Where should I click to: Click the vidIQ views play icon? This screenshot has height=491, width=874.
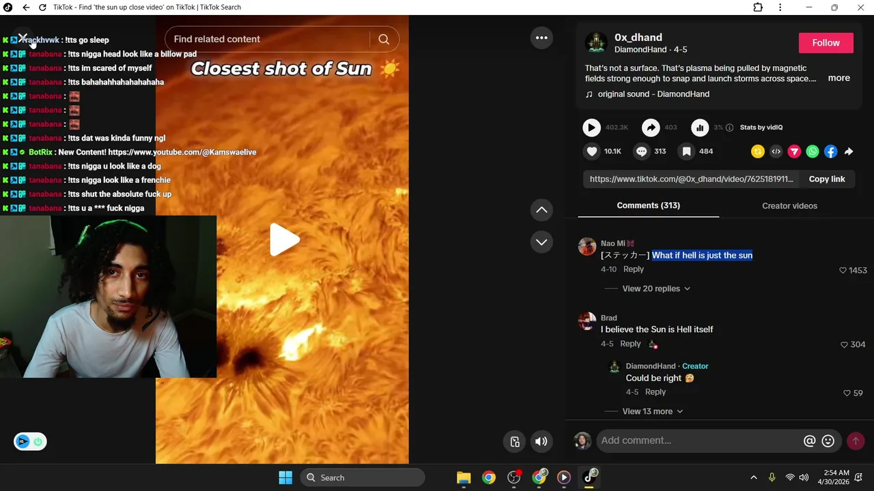pyautogui.click(x=591, y=128)
